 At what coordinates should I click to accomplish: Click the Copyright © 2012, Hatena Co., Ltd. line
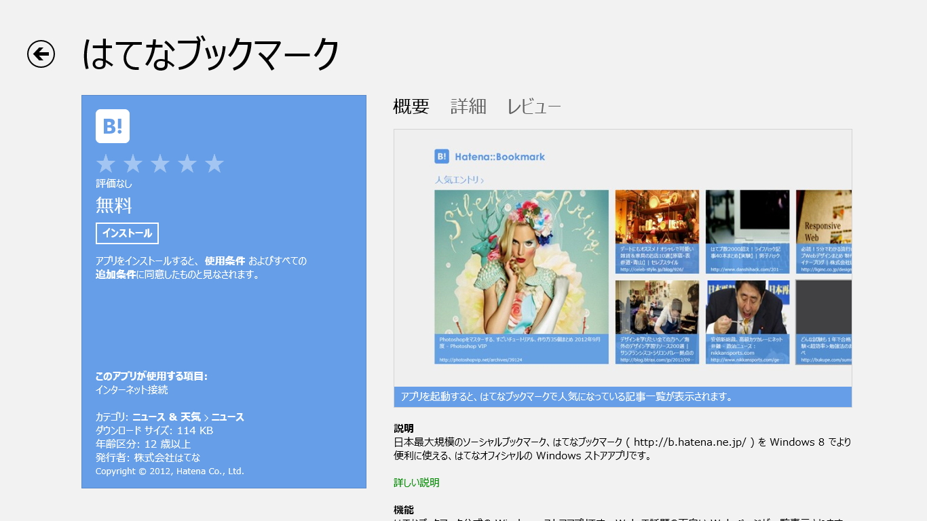(x=170, y=471)
